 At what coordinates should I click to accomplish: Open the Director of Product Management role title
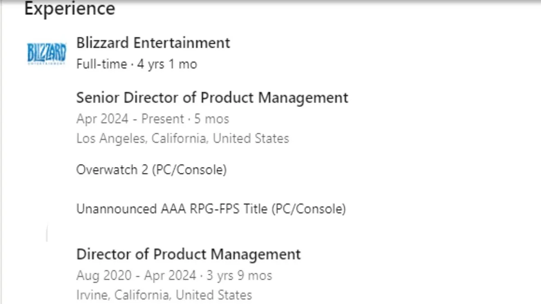[188, 254]
